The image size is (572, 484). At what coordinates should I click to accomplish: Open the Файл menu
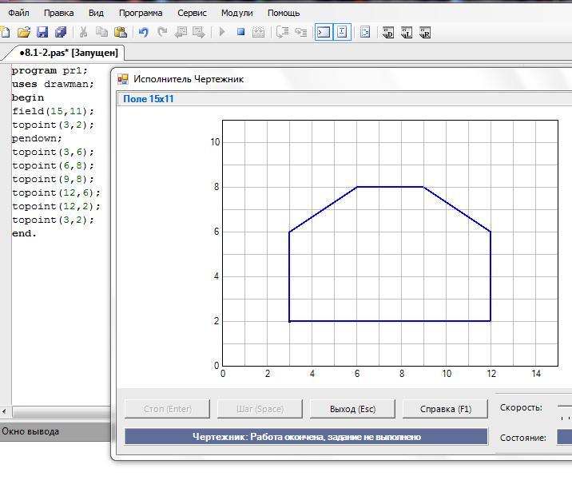(x=18, y=13)
